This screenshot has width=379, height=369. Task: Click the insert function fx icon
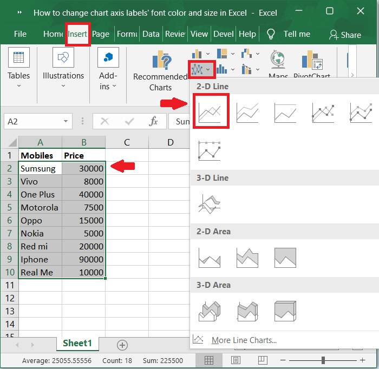pos(153,122)
